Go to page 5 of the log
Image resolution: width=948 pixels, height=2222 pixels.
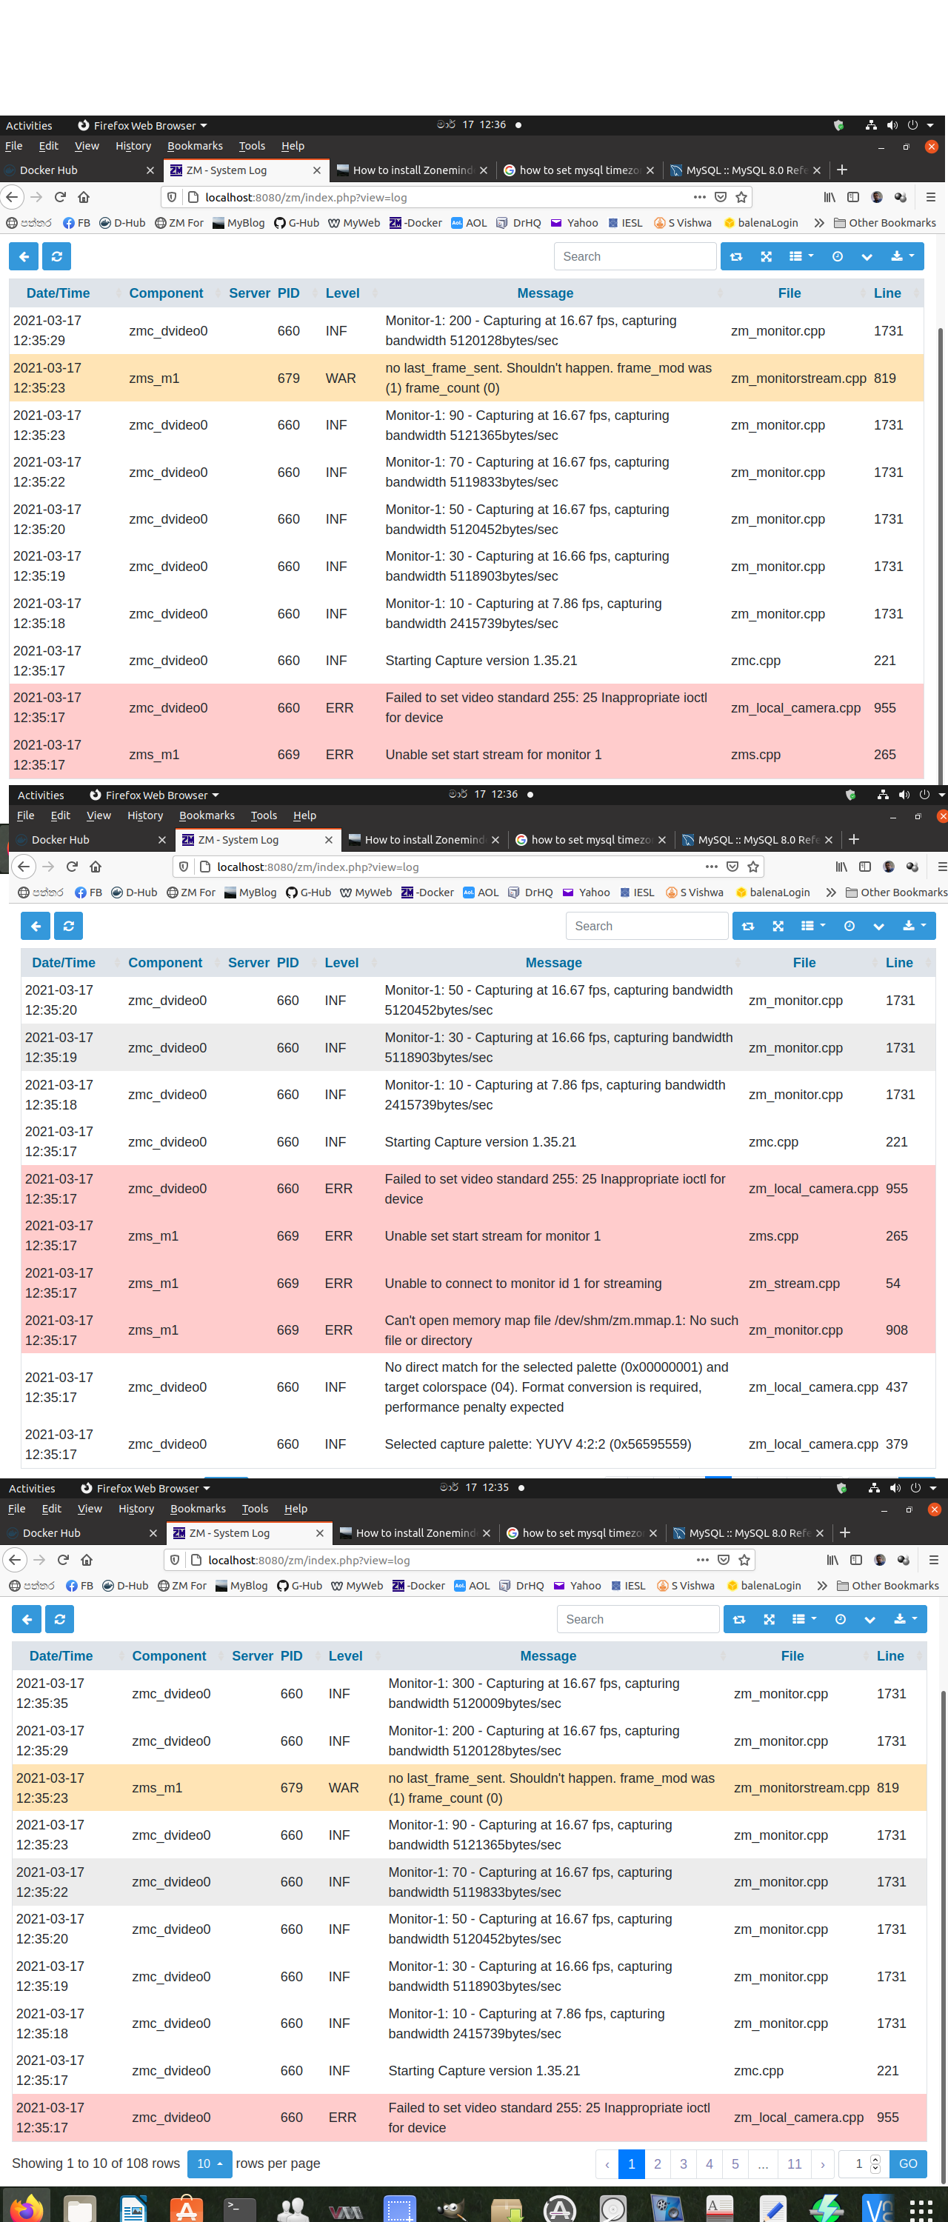pyautogui.click(x=735, y=2163)
